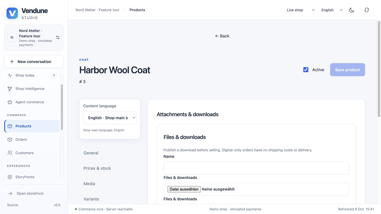Click the Agent commerce robot icon
This screenshot has height=214, width=381.
click(x=10, y=102)
